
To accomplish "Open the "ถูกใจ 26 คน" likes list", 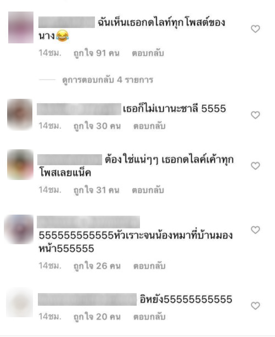I will [x=97, y=266].
